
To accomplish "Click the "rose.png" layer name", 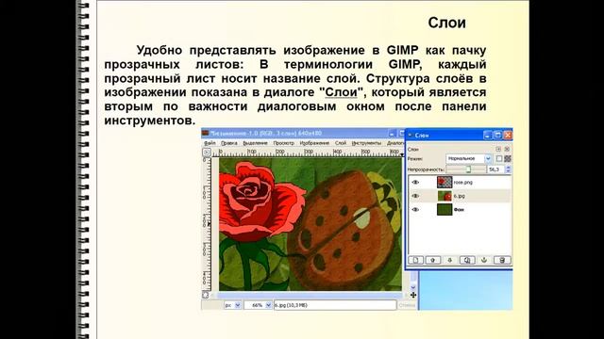I will click(463, 182).
